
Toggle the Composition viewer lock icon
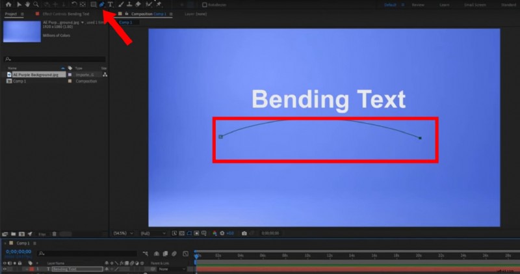point(127,14)
